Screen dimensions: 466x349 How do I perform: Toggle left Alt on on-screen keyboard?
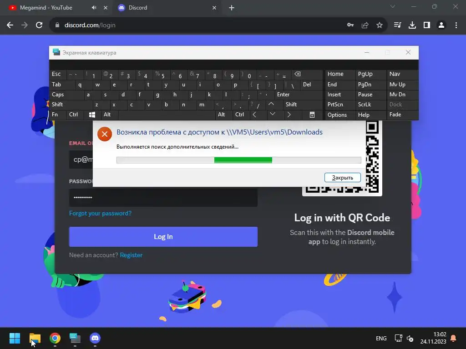click(x=110, y=115)
